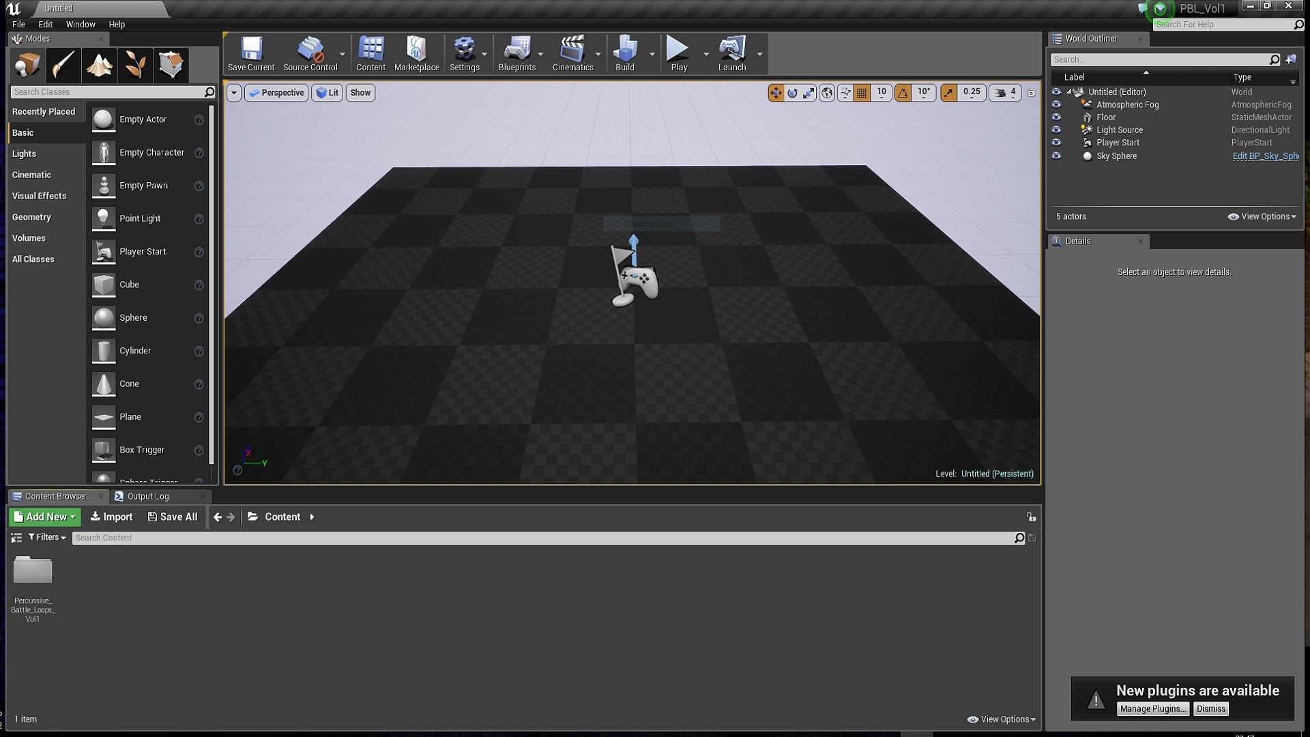Open camera speed 4 dropdown

tap(1006, 93)
